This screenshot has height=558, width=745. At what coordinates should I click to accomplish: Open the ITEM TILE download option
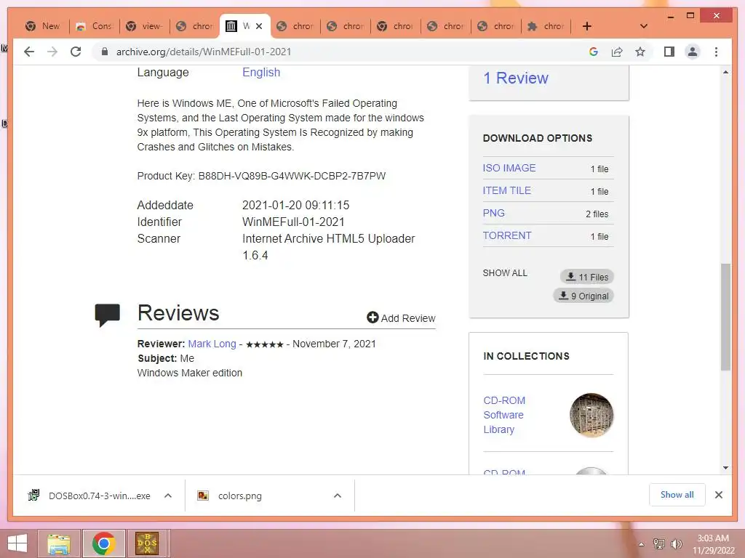click(x=506, y=190)
